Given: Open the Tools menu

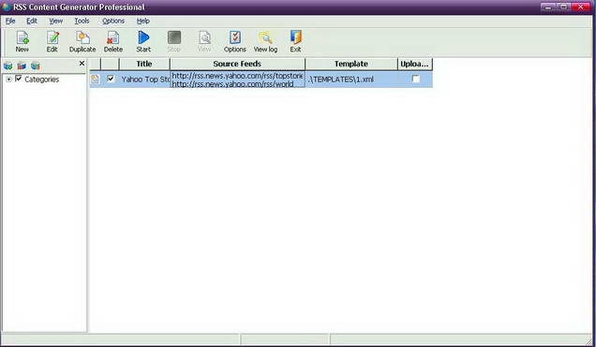Looking at the screenshot, I should [82, 21].
